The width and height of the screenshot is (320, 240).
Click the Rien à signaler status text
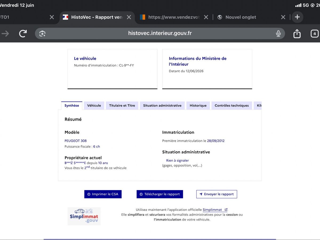click(177, 161)
